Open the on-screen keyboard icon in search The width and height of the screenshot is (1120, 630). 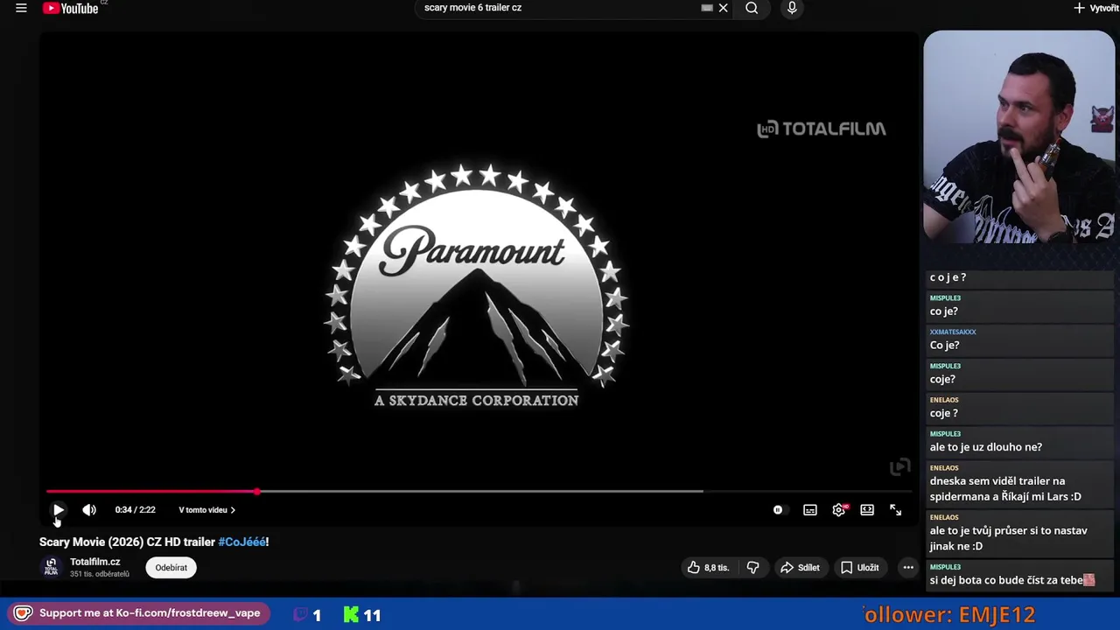pos(707,8)
